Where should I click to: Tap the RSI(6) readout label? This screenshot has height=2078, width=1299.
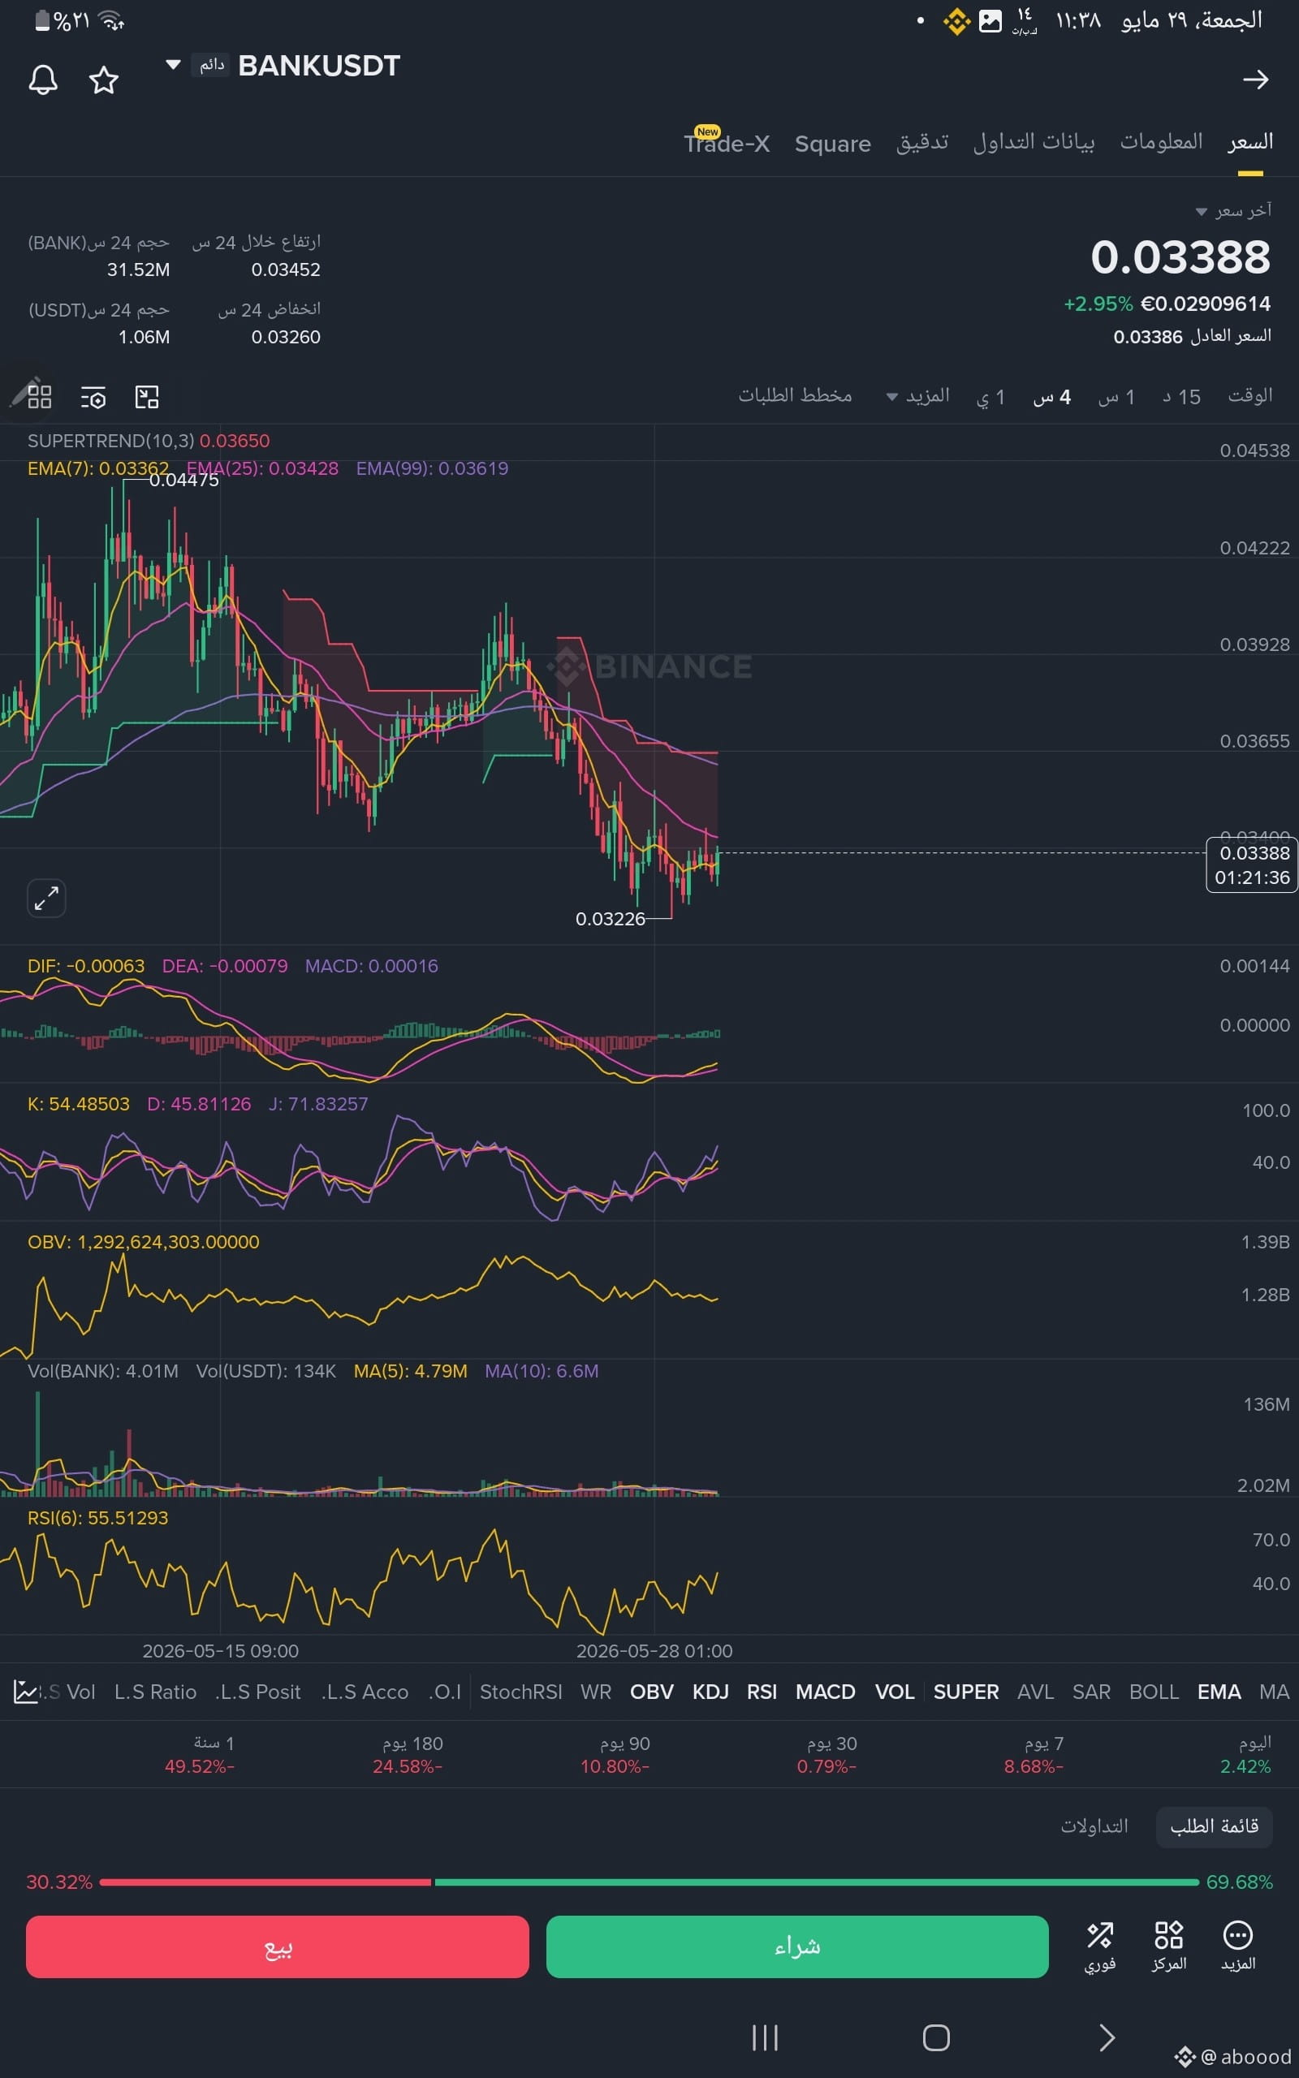[x=98, y=1517]
